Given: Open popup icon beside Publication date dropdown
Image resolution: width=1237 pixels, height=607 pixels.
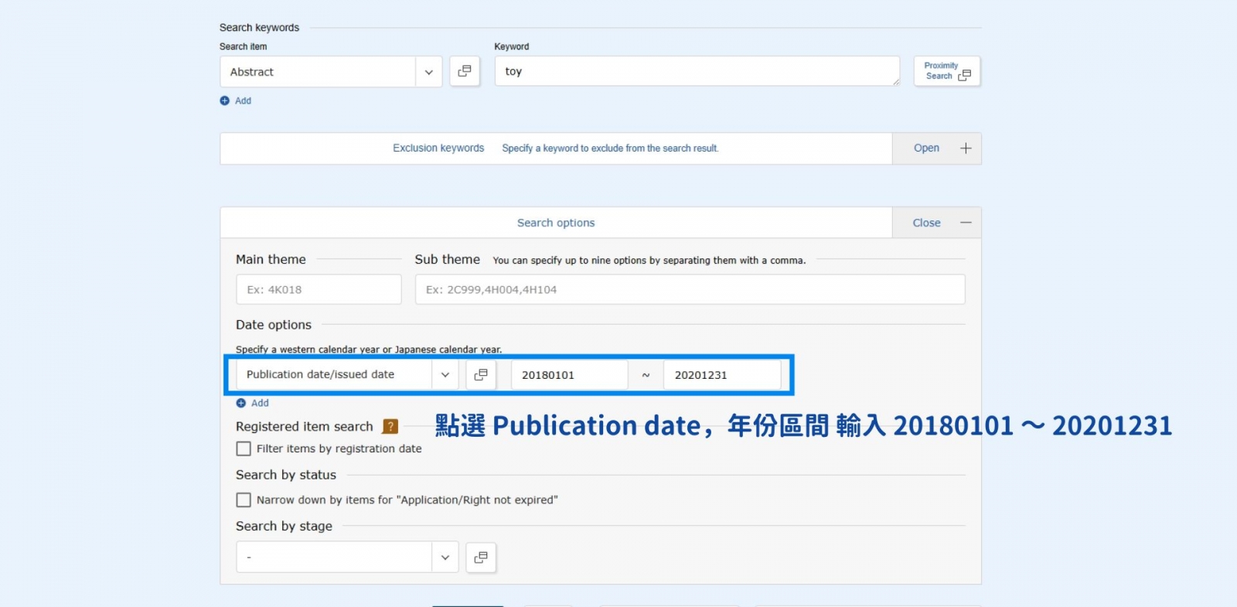Looking at the screenshot, I should (481, 374).
